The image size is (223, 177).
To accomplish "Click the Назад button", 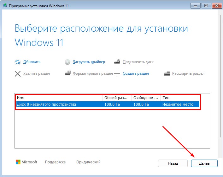I will [x=173, y=163].
